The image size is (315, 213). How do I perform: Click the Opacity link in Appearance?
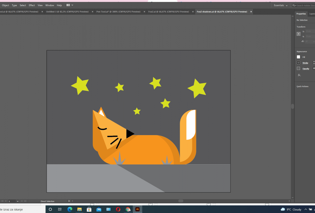click(306, 69)
